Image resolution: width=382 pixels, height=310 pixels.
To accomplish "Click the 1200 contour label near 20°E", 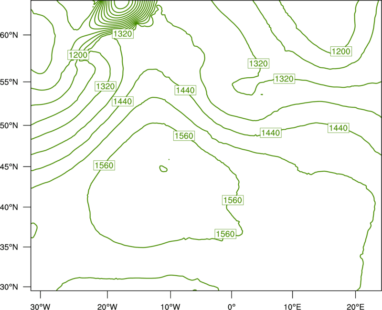I will (341, 52).
